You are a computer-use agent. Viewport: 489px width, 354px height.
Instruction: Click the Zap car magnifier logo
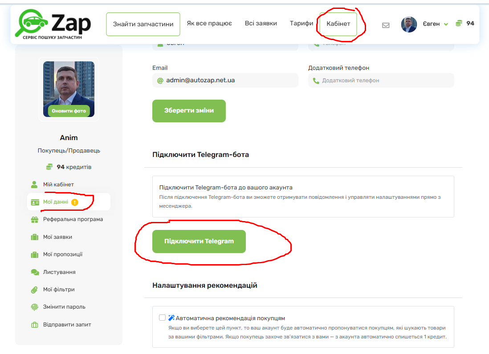point(53,24)
